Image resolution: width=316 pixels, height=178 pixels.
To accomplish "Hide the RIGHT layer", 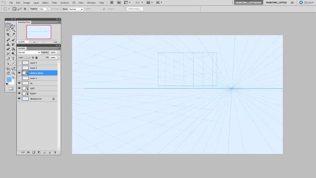I will tap(19, 93).
